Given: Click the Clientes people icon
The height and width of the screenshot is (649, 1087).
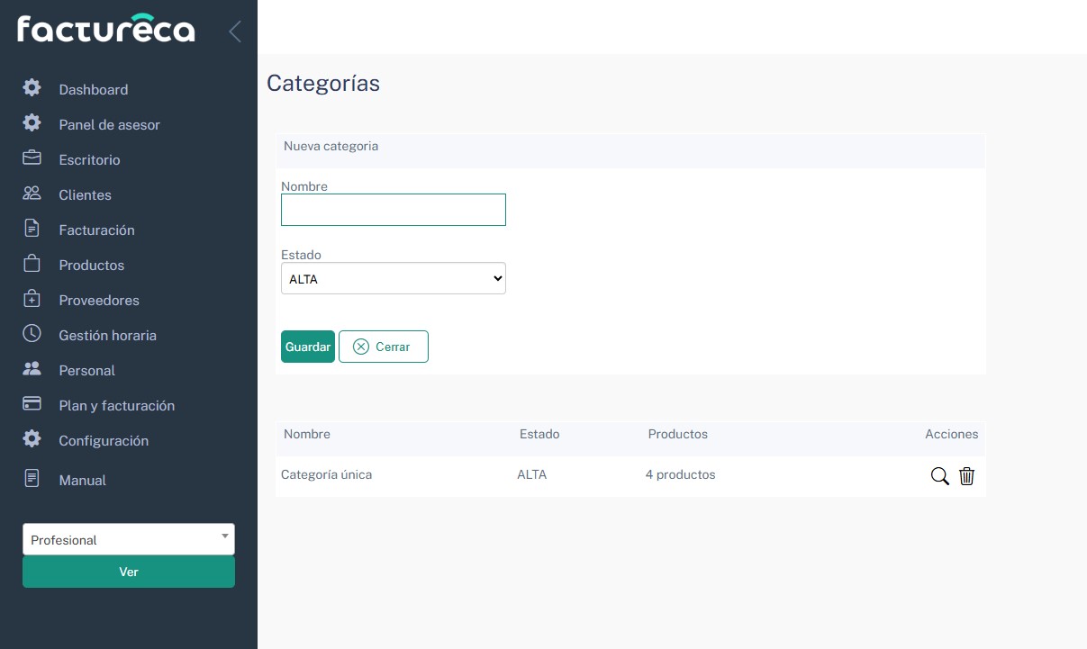Looking at the screenshot, I should [x=32, y=194].
